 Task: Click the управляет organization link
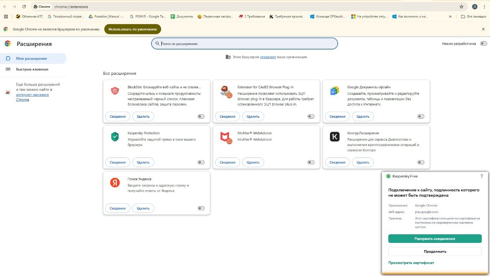click(x=268, y=57)
